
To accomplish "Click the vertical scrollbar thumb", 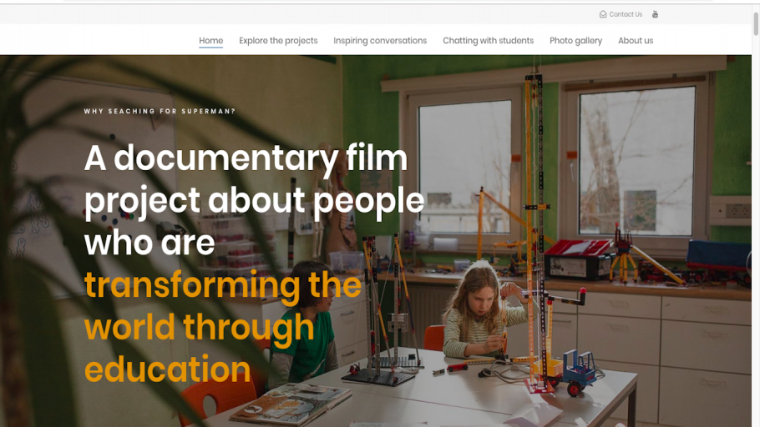I will click(756, 23).
